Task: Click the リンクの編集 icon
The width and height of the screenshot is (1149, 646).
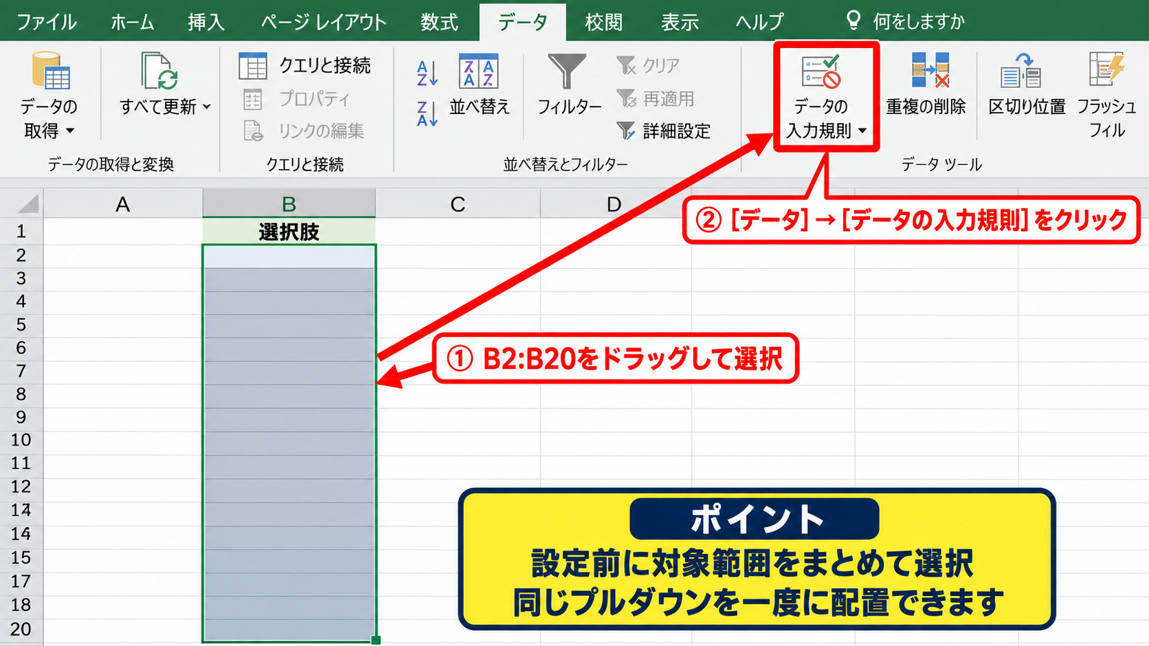Action: [x=253, y=131]
